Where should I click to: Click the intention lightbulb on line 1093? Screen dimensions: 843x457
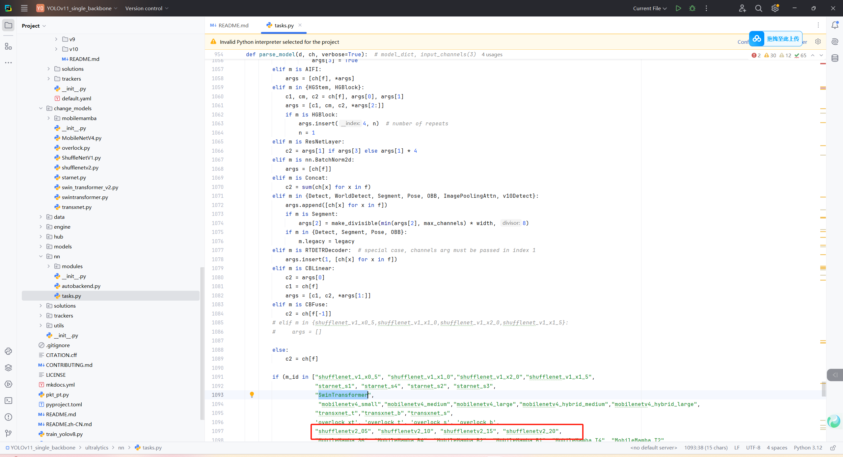[x=252, y=394]
